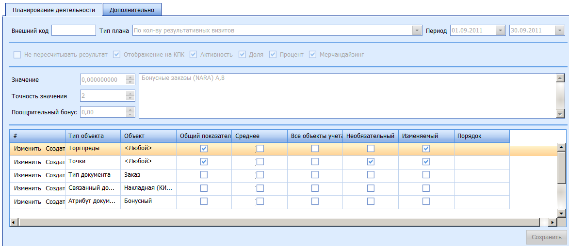Expand the Тип плана dropdown

tap(417, 31)
